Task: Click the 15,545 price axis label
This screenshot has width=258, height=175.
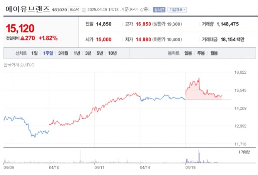Action: click(240, 90)
